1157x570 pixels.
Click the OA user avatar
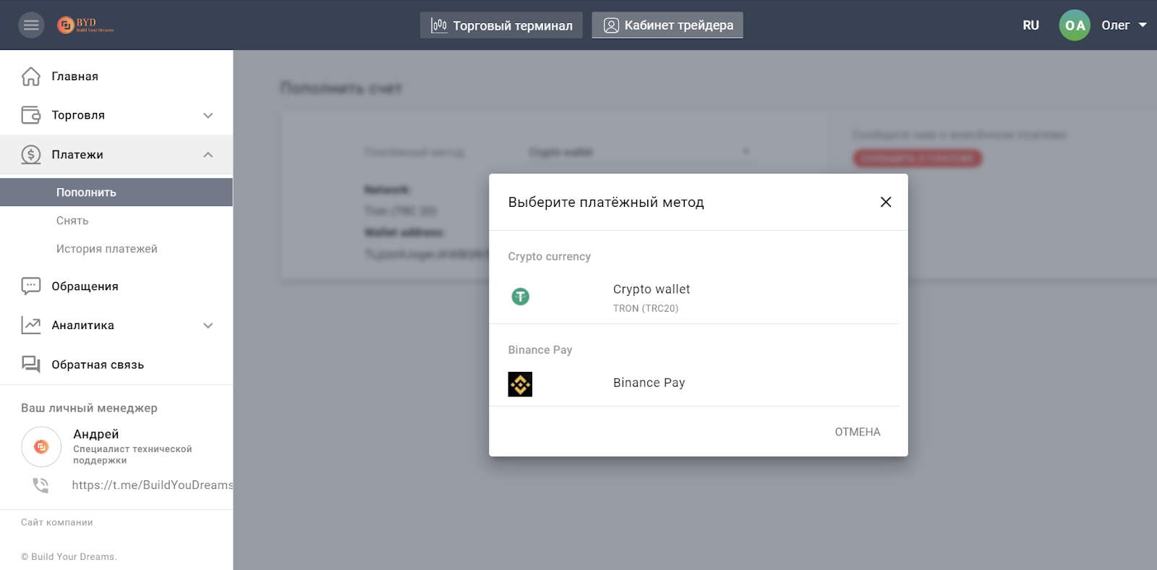coord(1075,25)
